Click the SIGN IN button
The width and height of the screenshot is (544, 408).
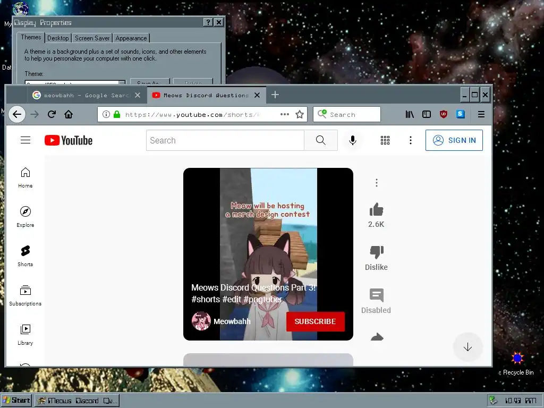(454, 140)
